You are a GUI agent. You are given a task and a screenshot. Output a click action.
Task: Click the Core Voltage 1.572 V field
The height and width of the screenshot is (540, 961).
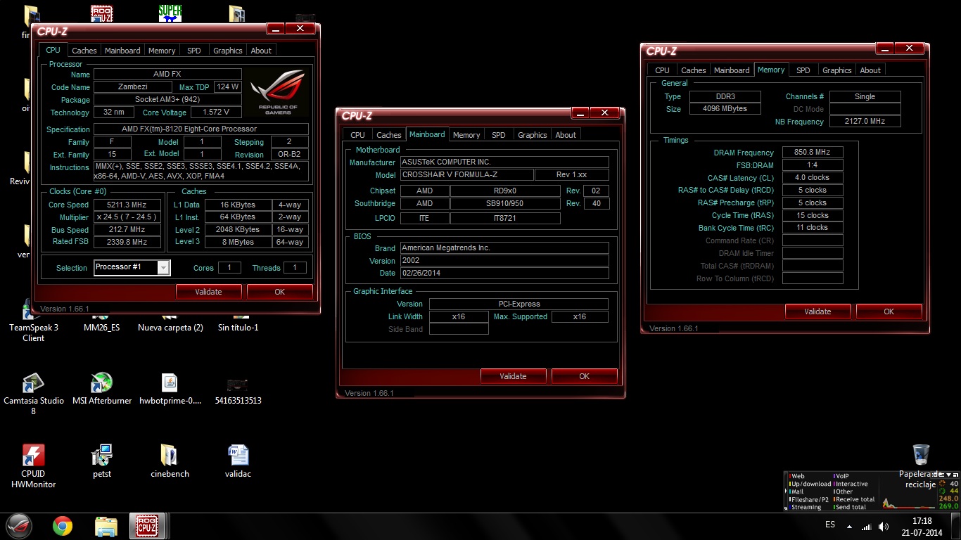[215, 112]
